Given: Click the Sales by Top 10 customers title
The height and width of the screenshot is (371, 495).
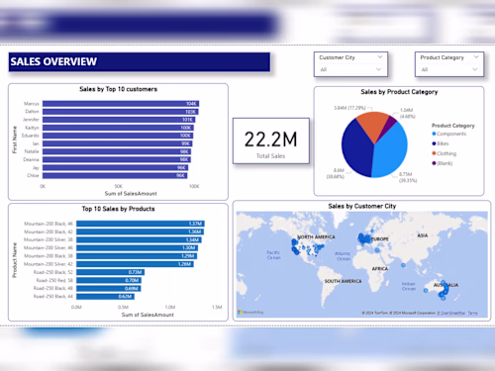Looking at the screenshot, I should coord(118,89).
